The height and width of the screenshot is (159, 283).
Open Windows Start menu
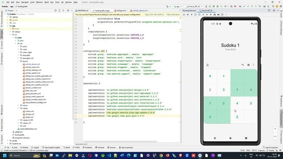click(x=5, y=155)
